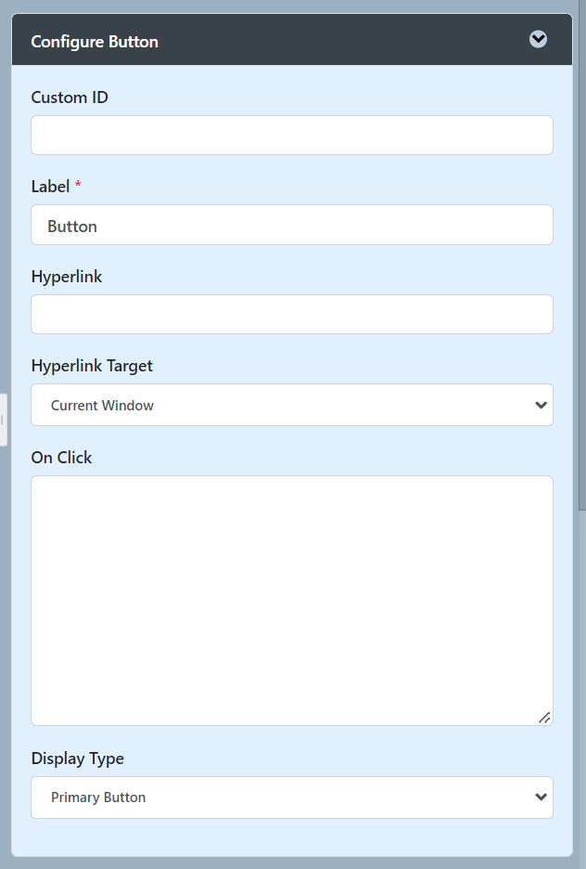Click inside the On Click text area
The height and width of the screenshot is (869, 586).
tap(291, 600)
